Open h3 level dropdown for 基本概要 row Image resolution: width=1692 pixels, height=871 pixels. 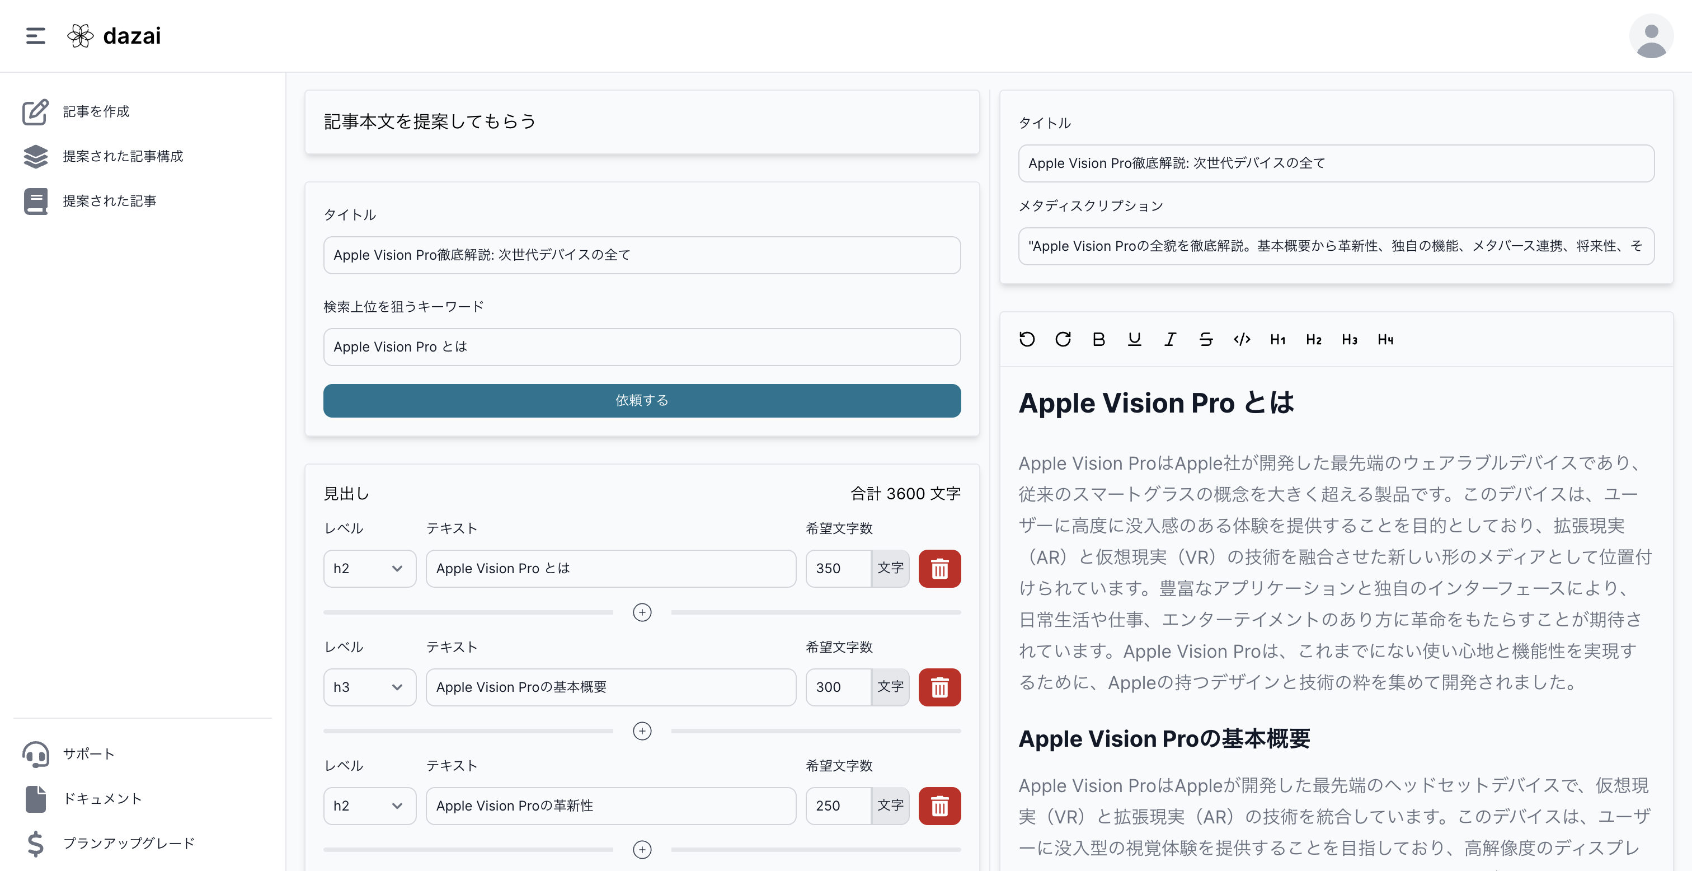coord(370,687)
